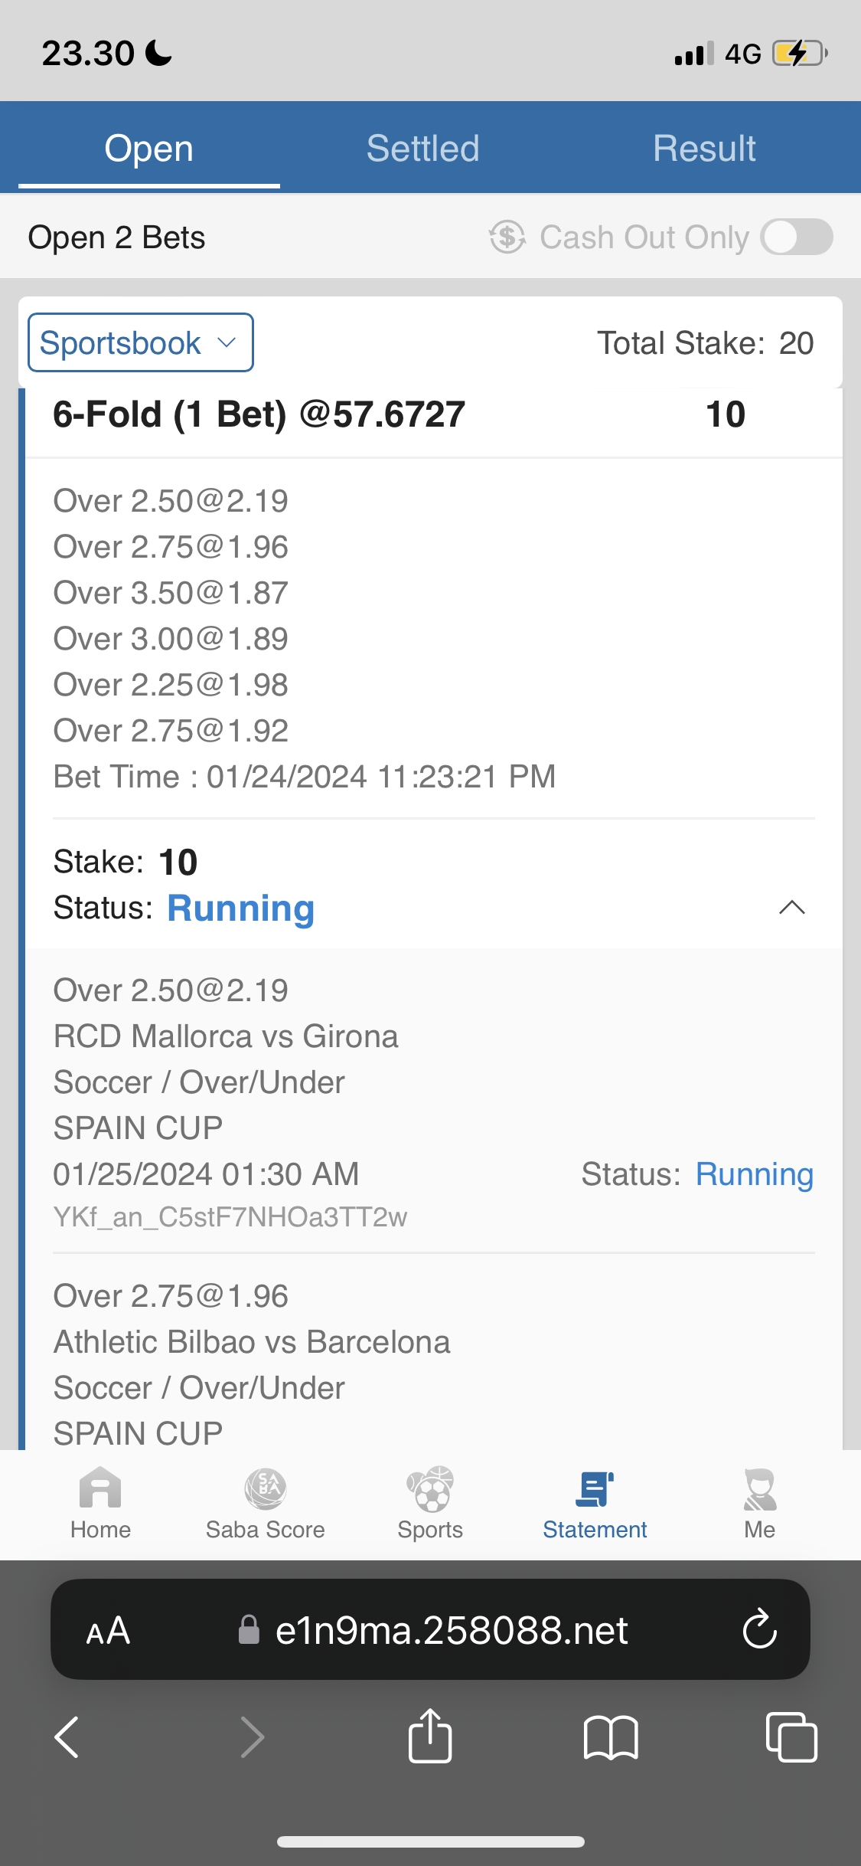Enable the Cash Out Only toggle
Viewport: 861px width, 1866px height.
point(796,237)
